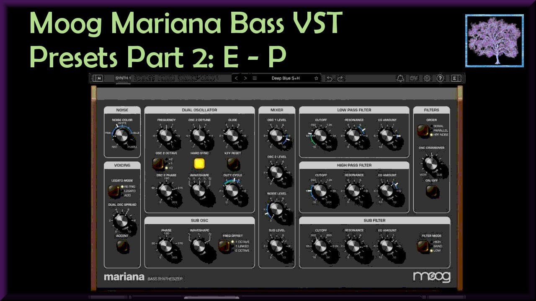536x301 pixels.
Task: Click the purple tree thumbnail image
Action: 495,41
